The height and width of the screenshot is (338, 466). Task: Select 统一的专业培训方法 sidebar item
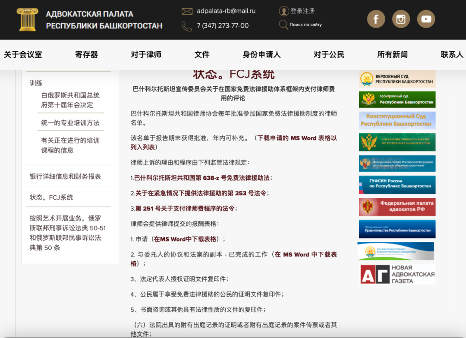coord(70,123)
